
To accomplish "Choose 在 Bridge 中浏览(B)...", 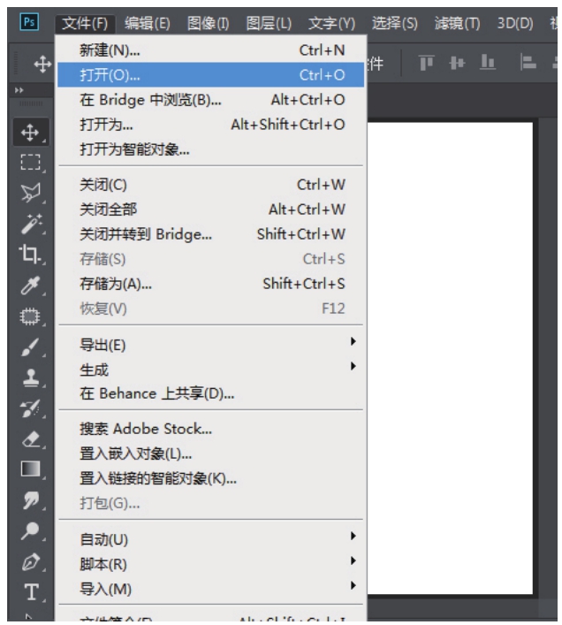I will click(x=210, y=100).
